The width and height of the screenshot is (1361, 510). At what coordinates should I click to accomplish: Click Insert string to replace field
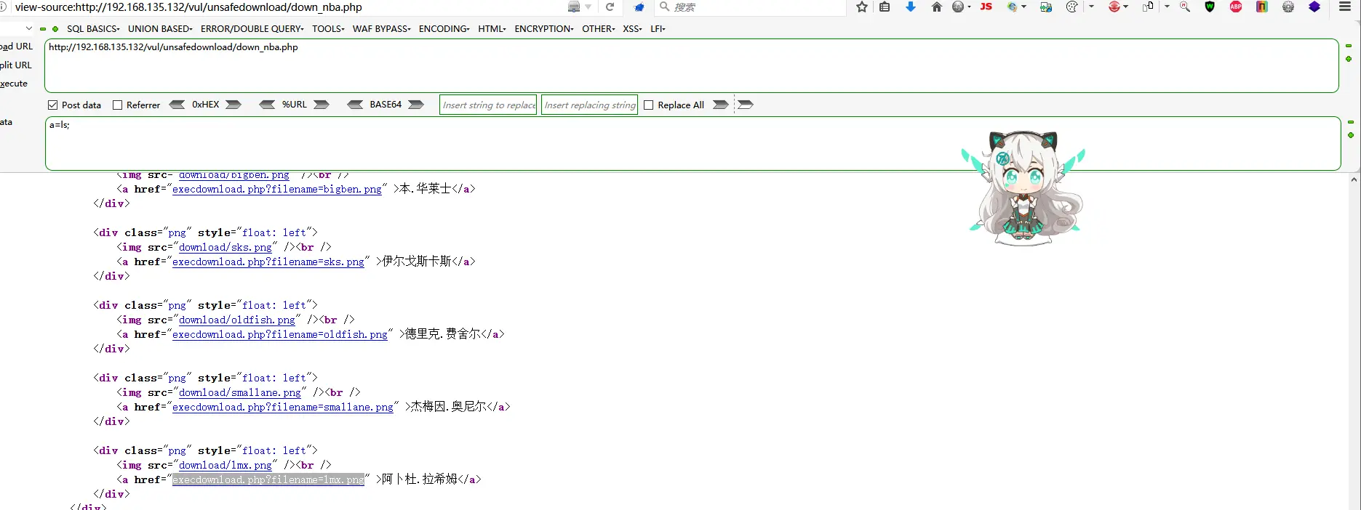(489, 105)
